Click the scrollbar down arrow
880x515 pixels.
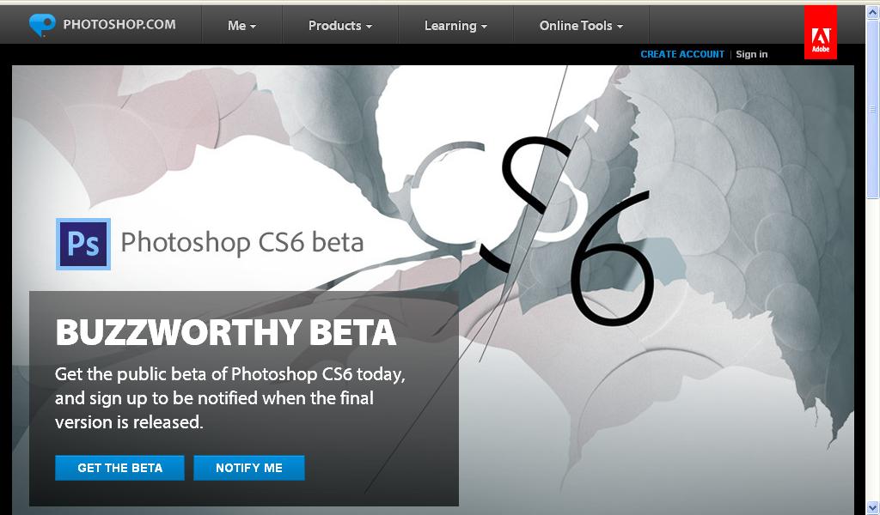[x=873, y=508]
